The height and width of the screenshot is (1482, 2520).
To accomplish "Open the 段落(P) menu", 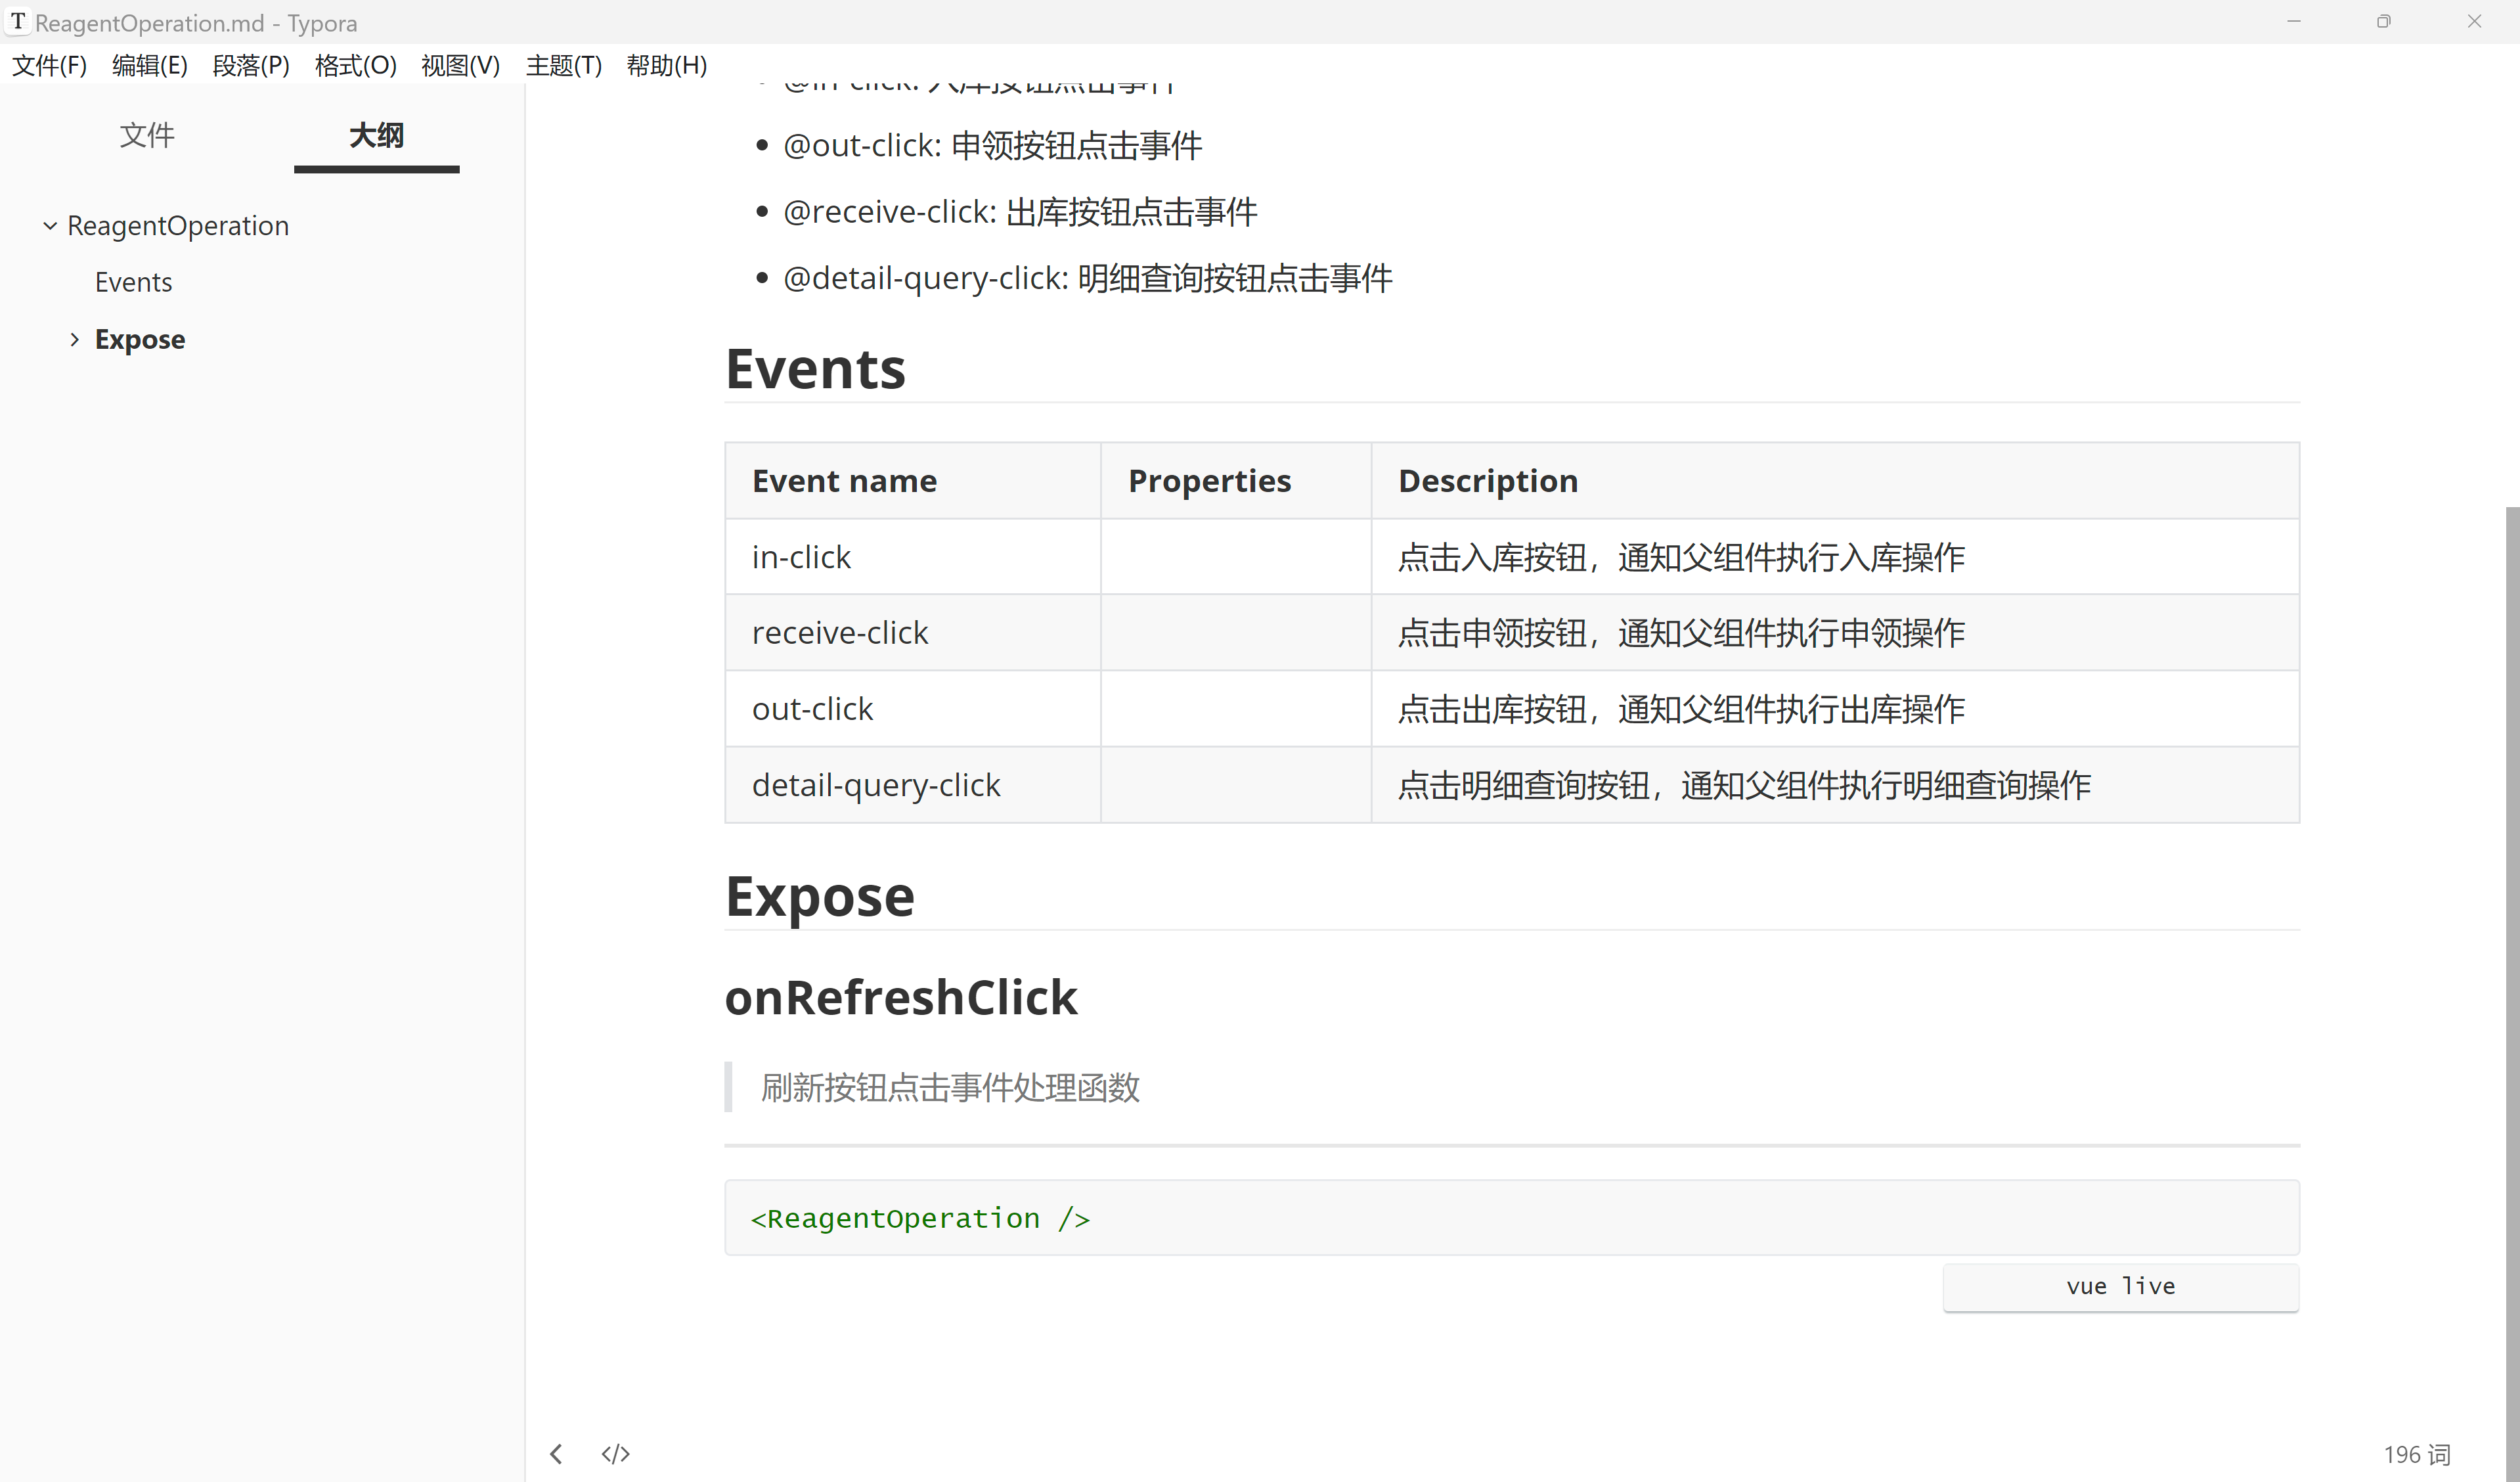I will (x=251, y=65).
